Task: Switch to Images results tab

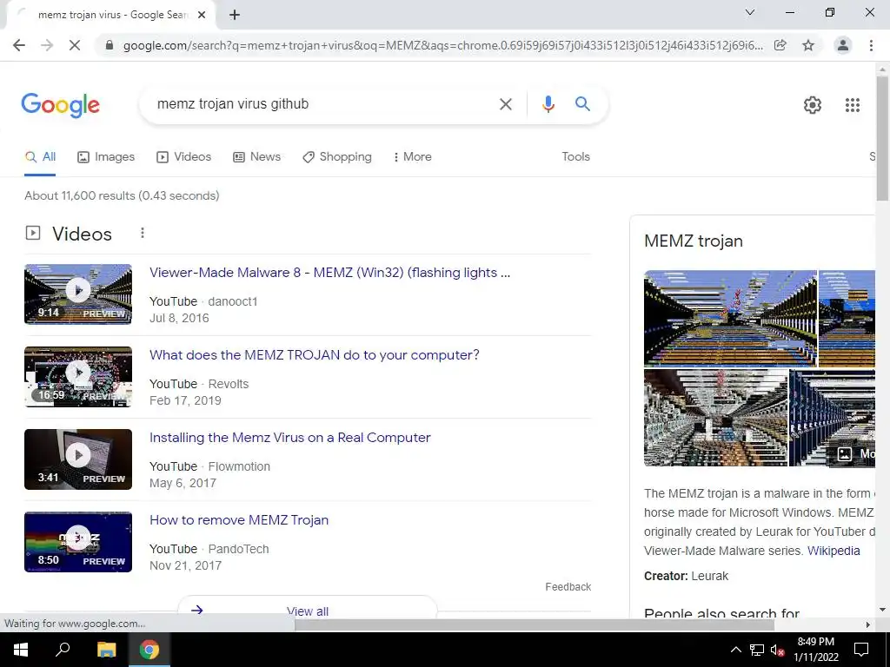Action: (x=106, y=157)
